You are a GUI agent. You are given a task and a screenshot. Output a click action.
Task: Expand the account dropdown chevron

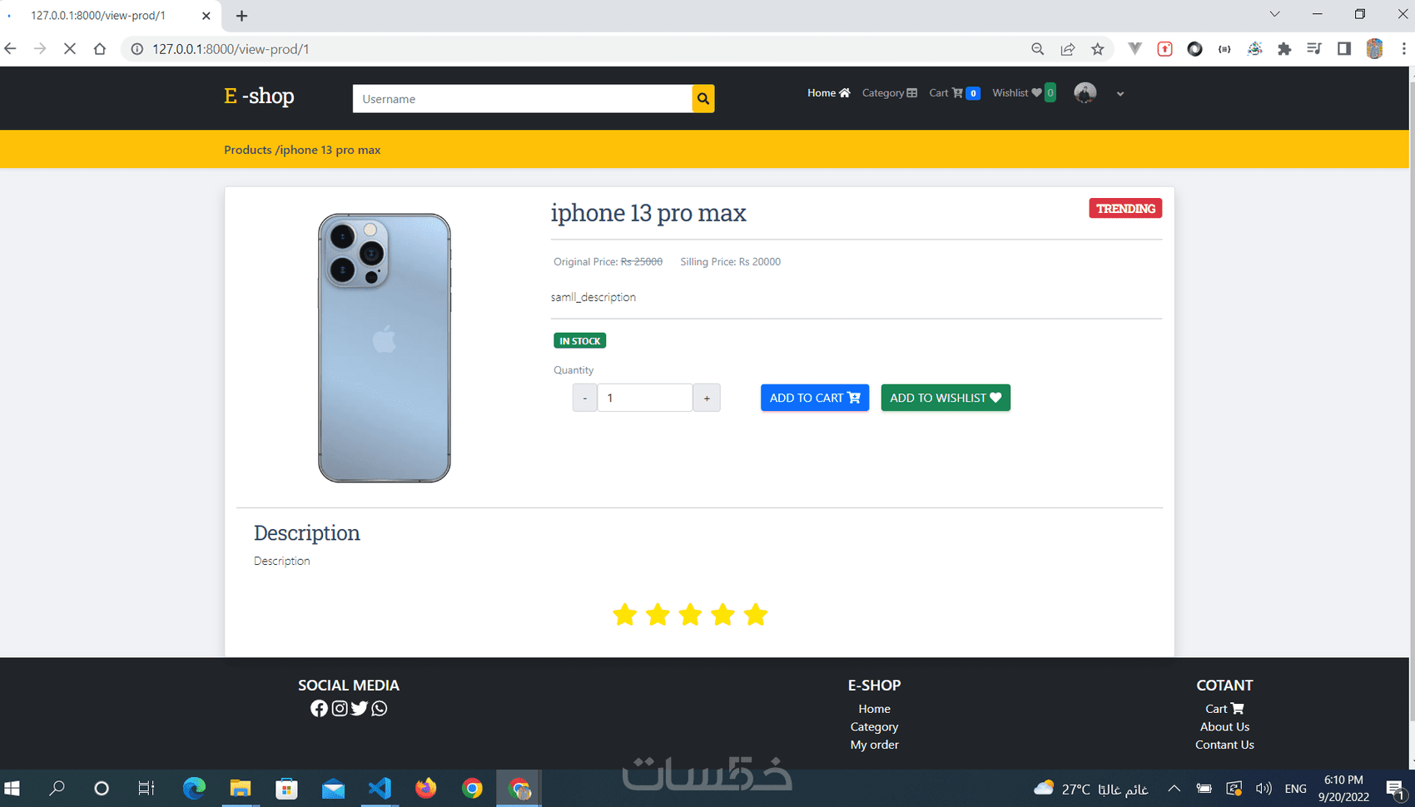pyautogui.click(x=1120, y=93)
